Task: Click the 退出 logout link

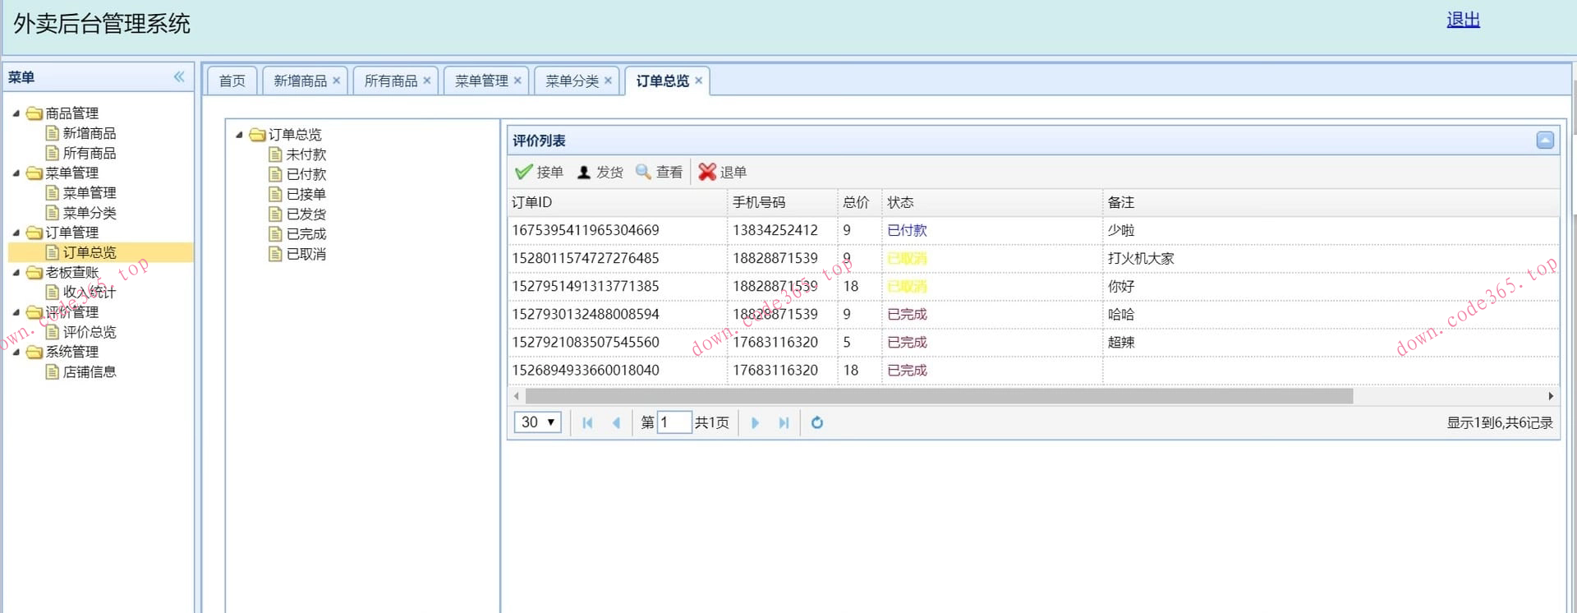Action: pyautogui.click(x=1462, y=21)
